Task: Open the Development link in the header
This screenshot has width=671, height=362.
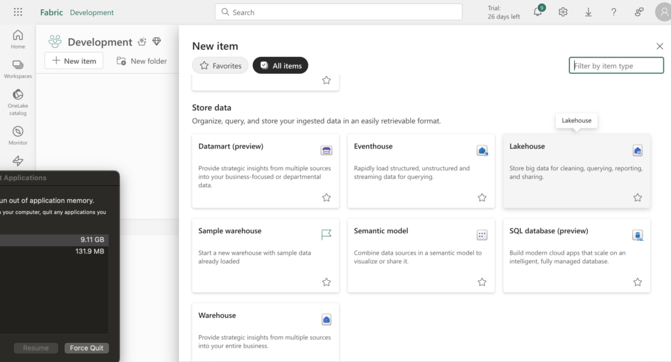Action: point(92,12)
